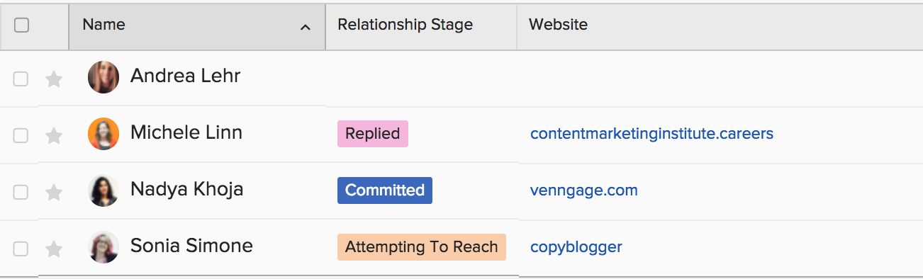This screenshot has height=279, width=923.
Task: Star the Andrea Lehr contact
Action: [x=54, y=79]
